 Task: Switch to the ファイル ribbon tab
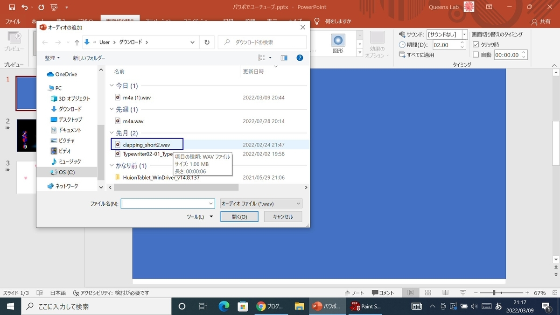tap(13, 21)
